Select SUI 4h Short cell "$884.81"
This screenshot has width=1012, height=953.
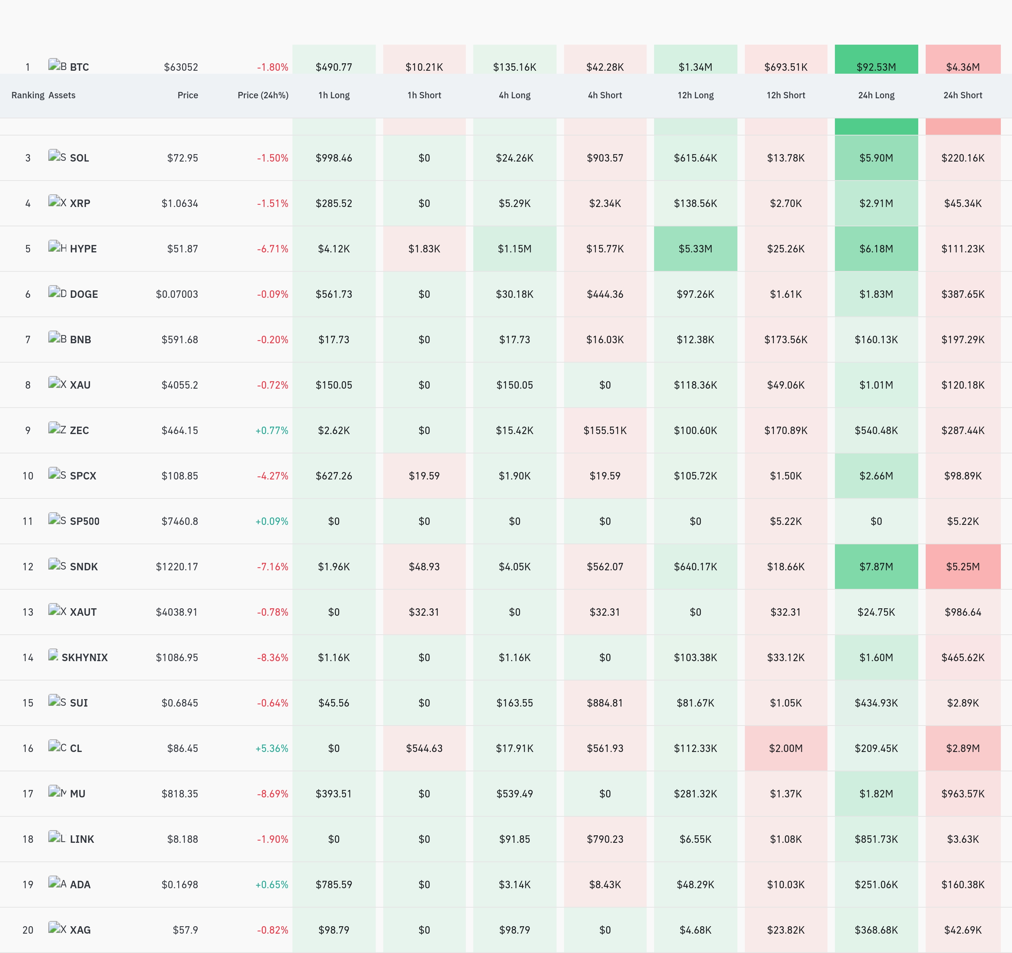pos(605,703)
